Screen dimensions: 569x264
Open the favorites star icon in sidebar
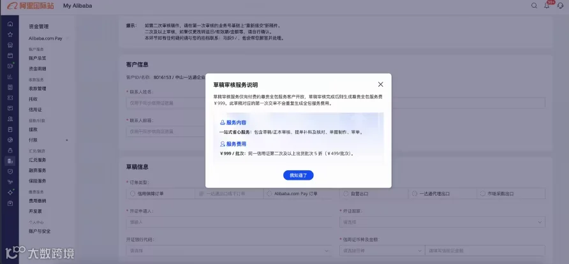point(10,34)
